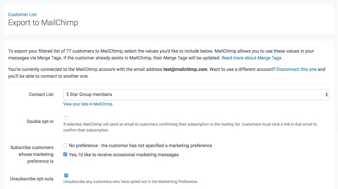Click the No preference option label text
This screenshot has height=189, width=338.
(141, 146)
